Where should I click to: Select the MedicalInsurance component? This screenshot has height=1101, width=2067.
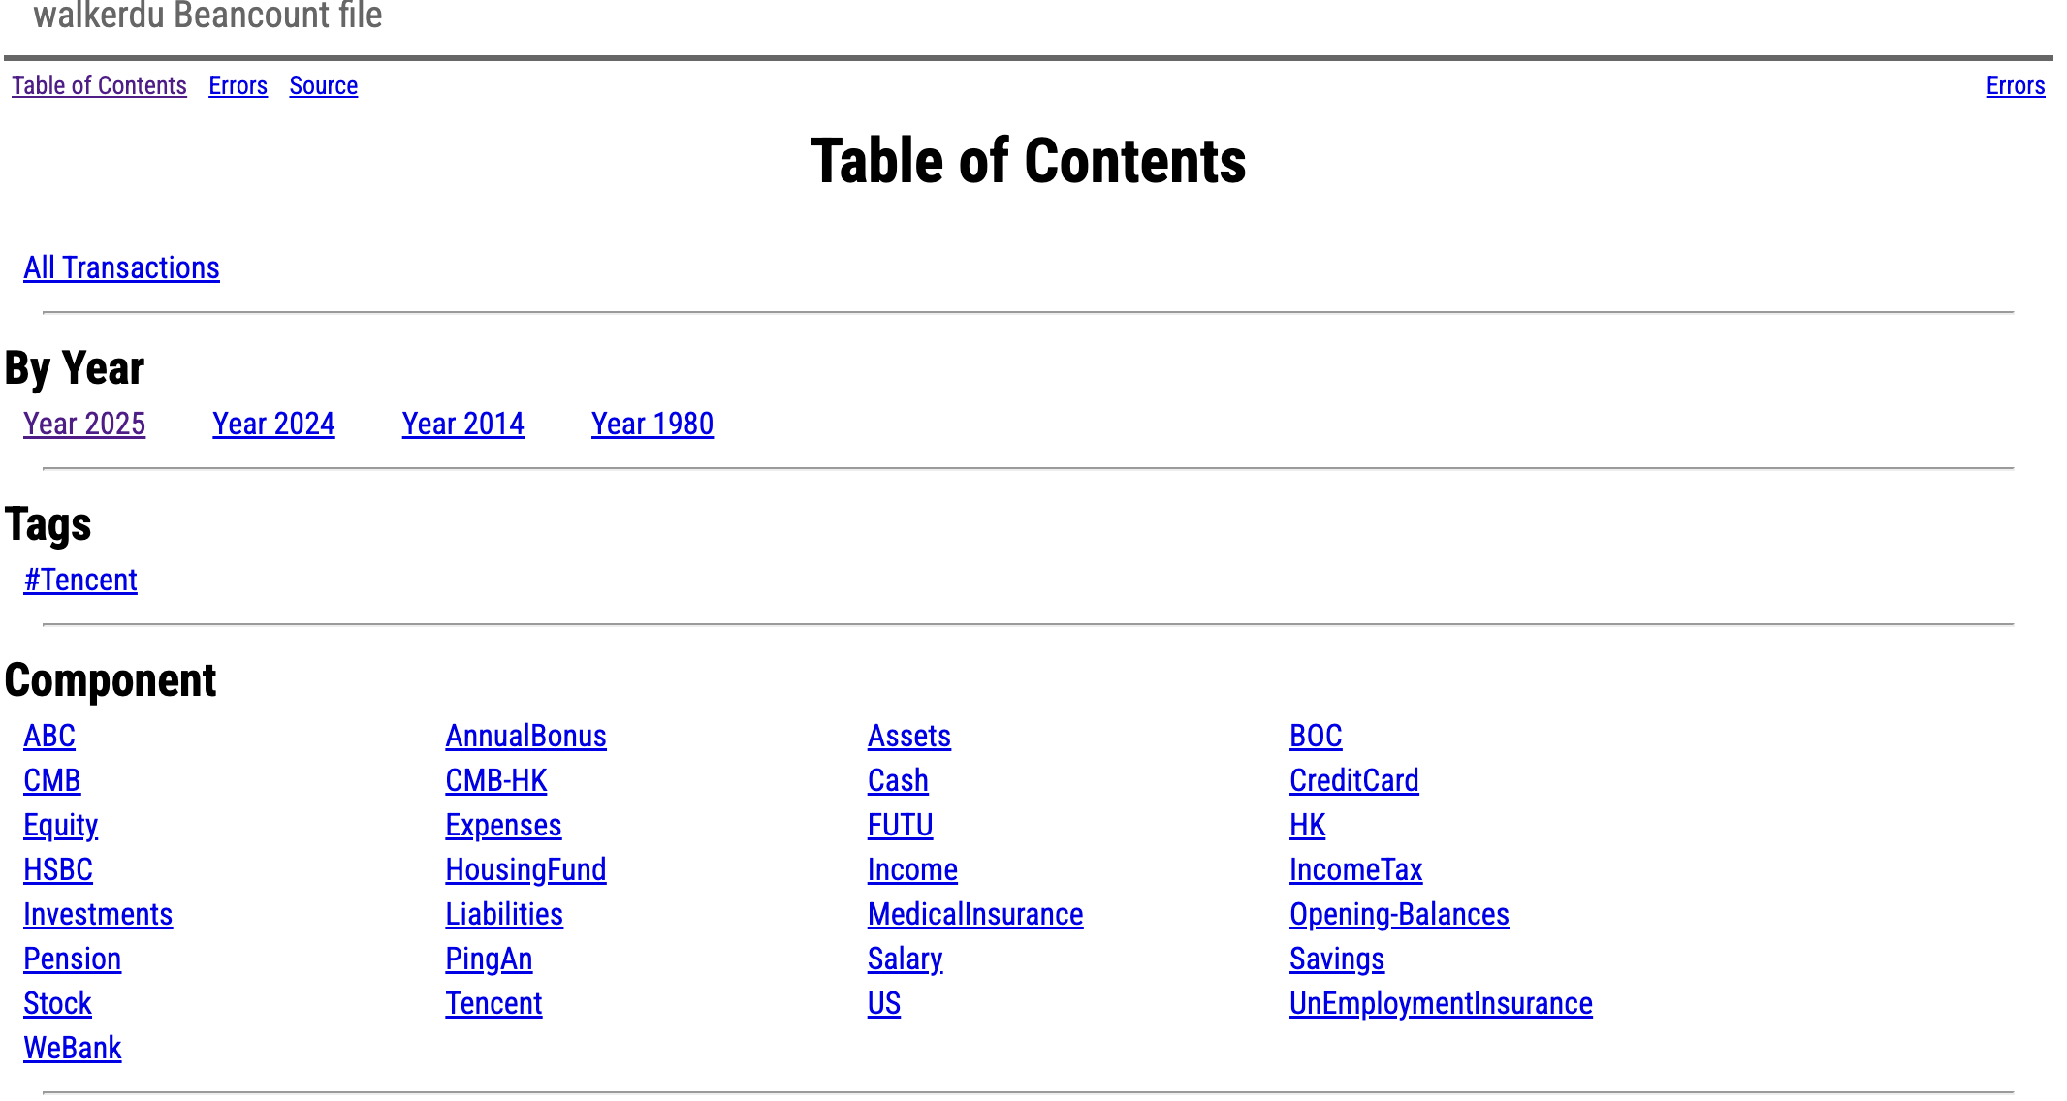coord(974,914)
